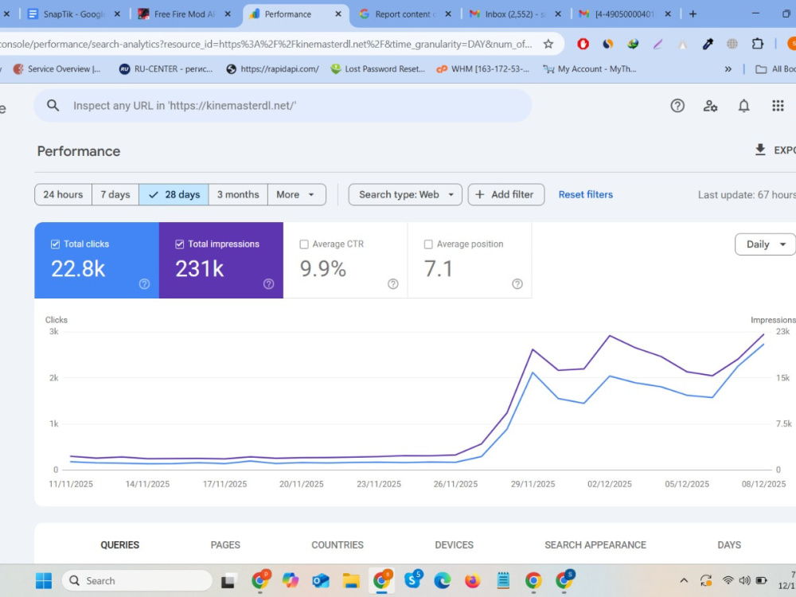Expand bookmarks overflow chevron
This screenshot has width=796, height=597.
(x=728, y=69)
